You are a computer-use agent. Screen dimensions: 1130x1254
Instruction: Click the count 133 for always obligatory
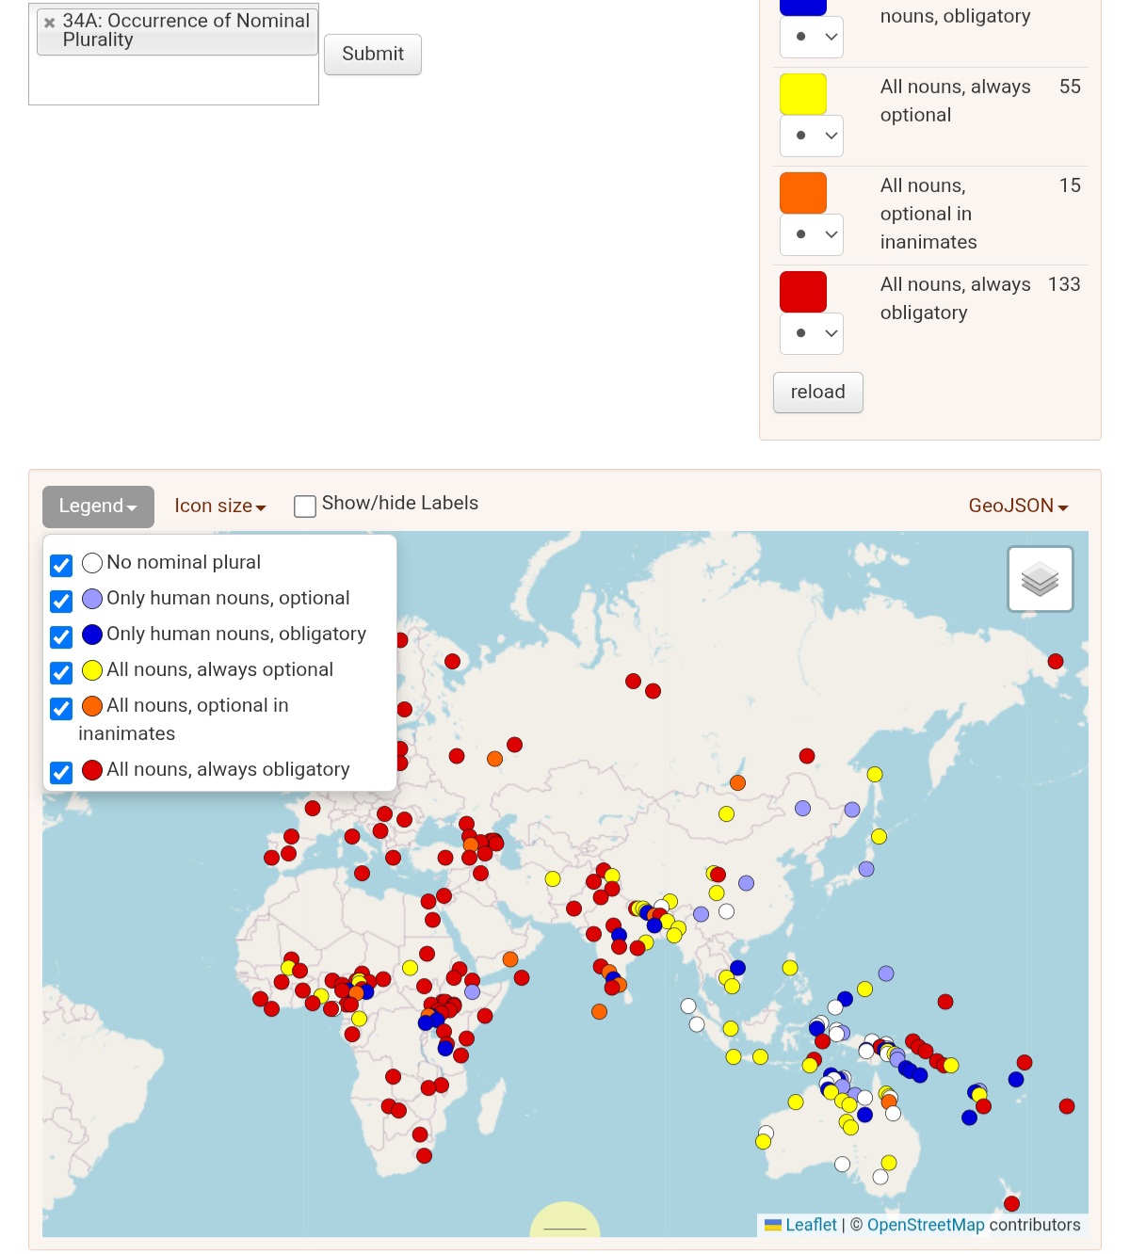(x=1064, y=284)
